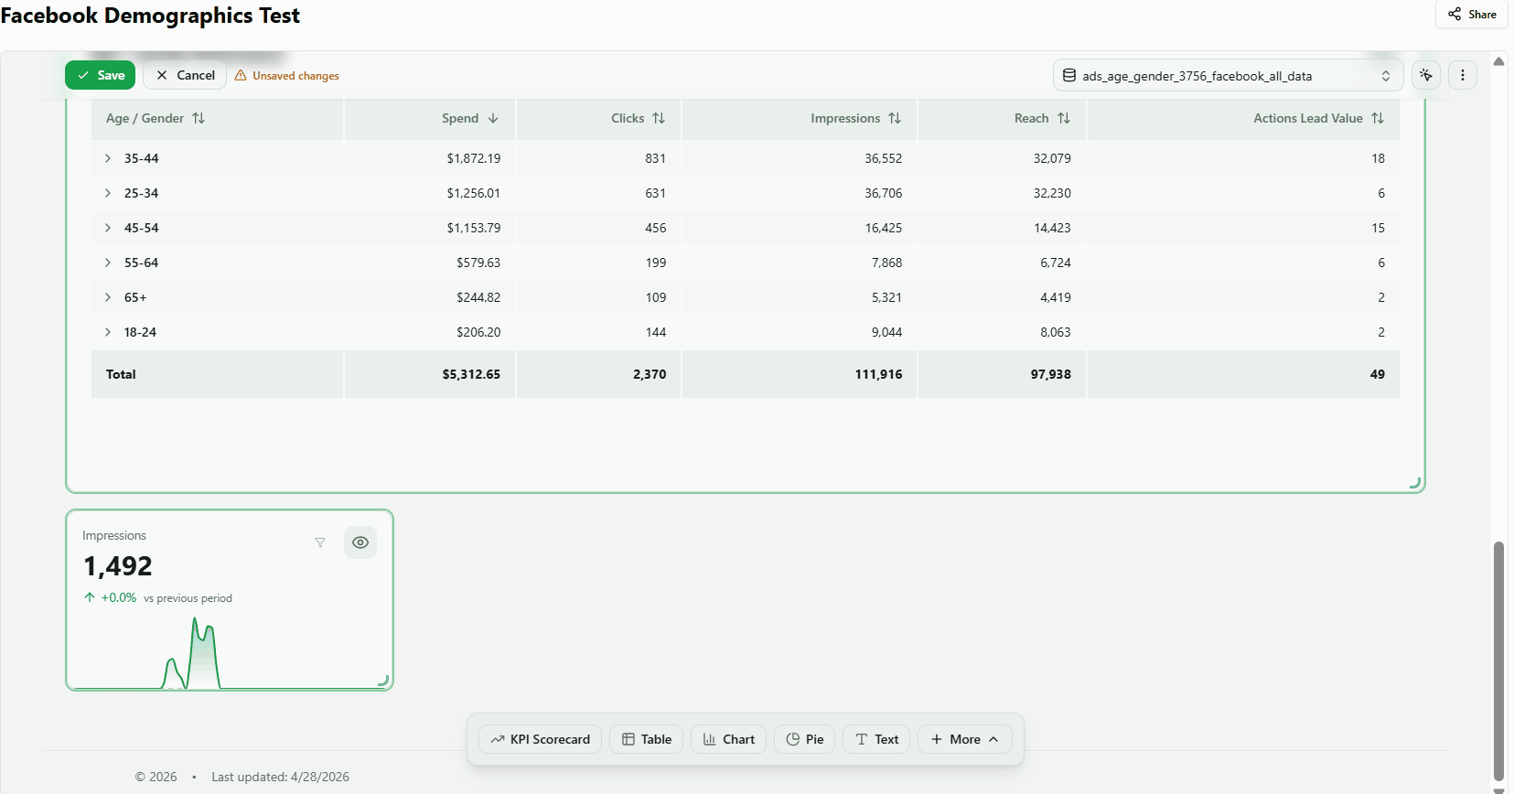
Task: Add a KPI Scorecard widget
Action: 541,739
